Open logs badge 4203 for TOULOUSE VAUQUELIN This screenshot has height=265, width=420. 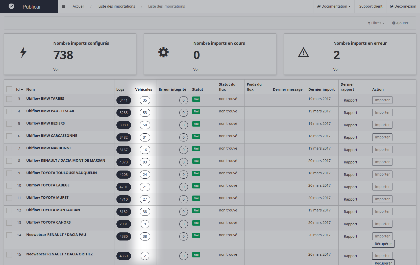click(x=123, y=175)
